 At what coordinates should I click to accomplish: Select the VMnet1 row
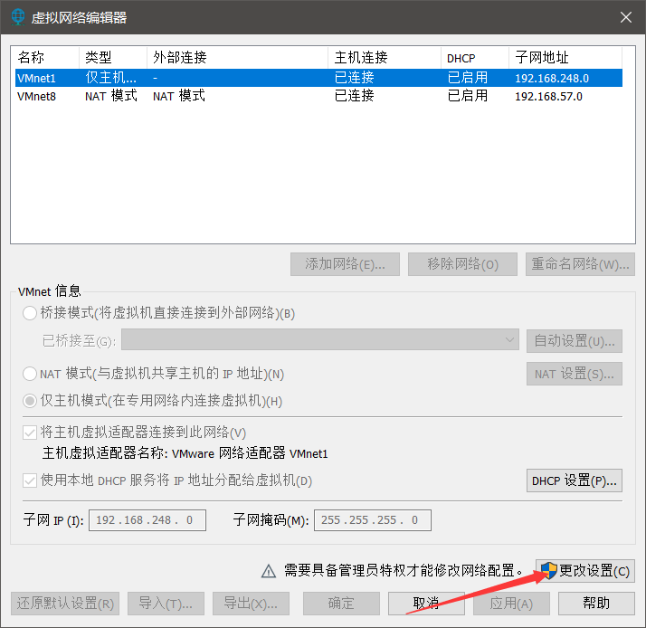318,78
